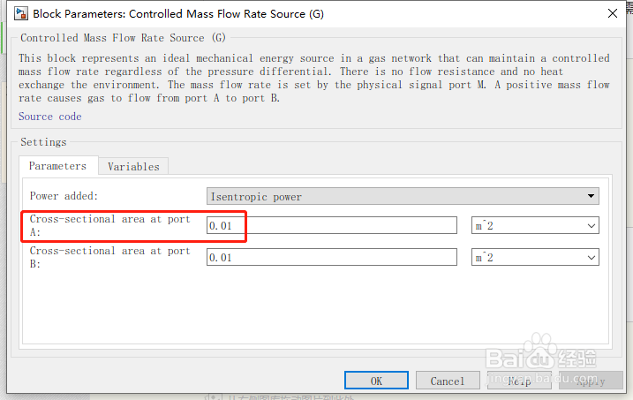Open Help for this block
The width and height of the screenshot is (633, 400).
pos(519,381)
